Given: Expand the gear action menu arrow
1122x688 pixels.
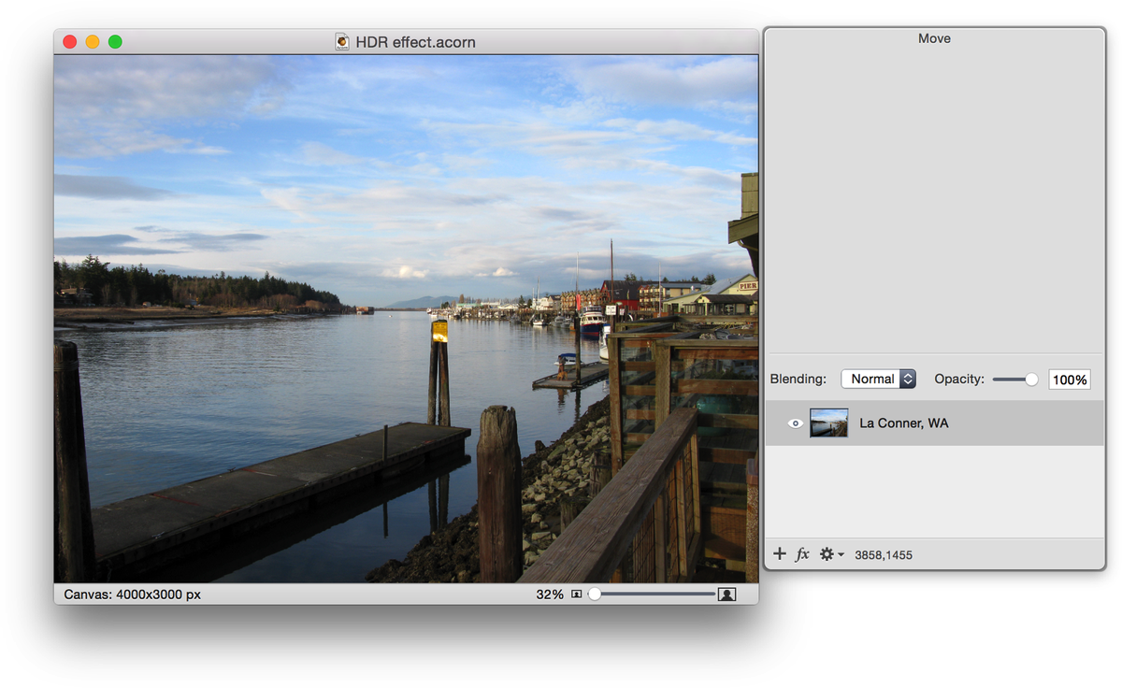Looking at the screenshot, I should click(841, 553).
